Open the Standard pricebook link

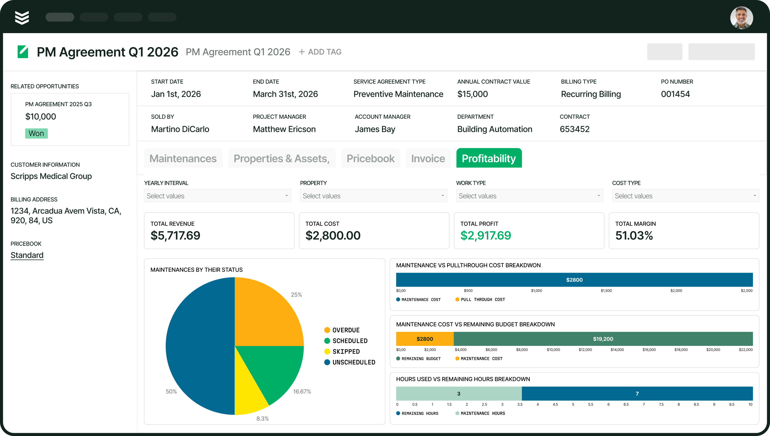point(27,255)
